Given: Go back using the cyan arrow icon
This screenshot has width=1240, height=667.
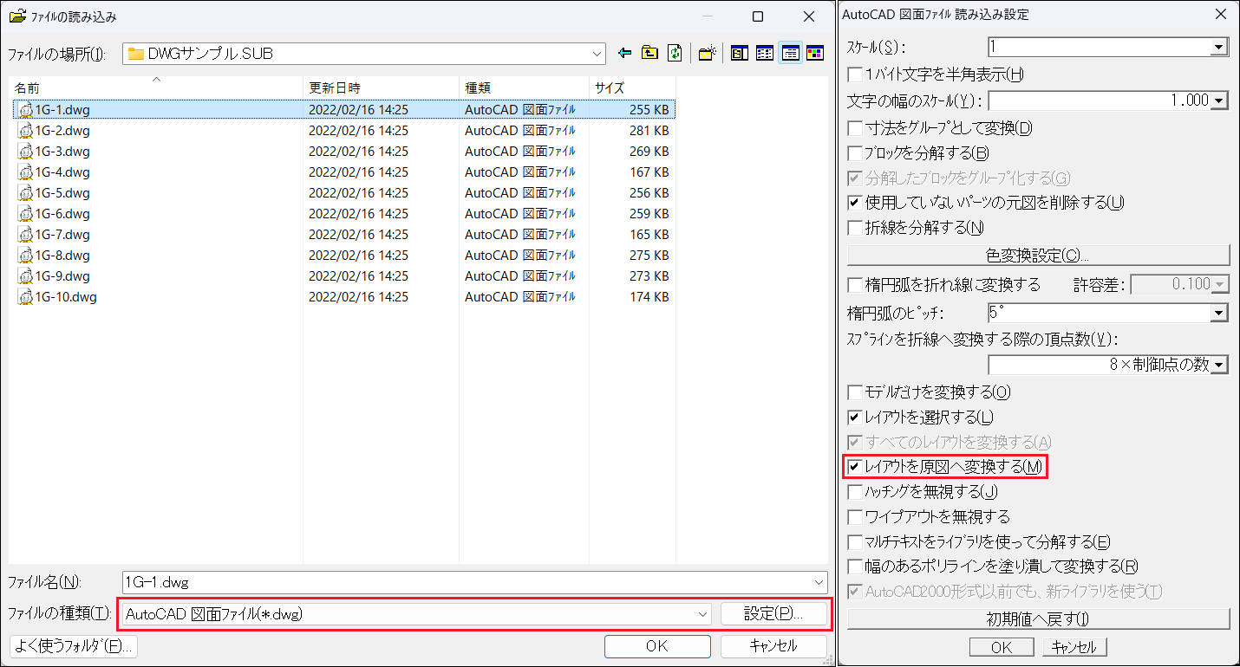Looking at the screenshot, I should (624, 54).
